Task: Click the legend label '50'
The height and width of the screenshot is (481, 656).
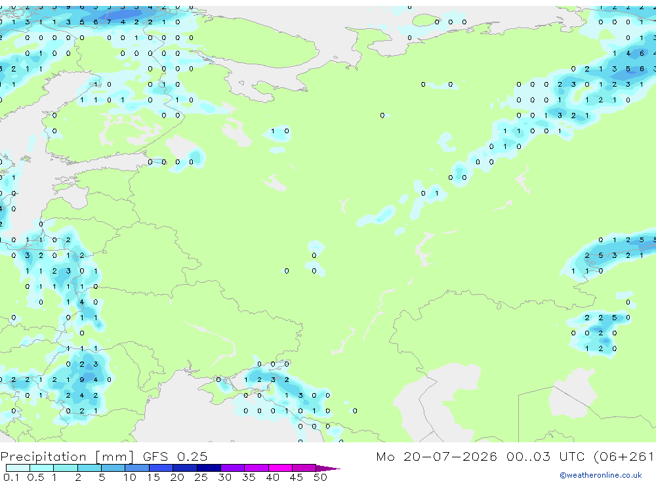Action: coord(320,477)
